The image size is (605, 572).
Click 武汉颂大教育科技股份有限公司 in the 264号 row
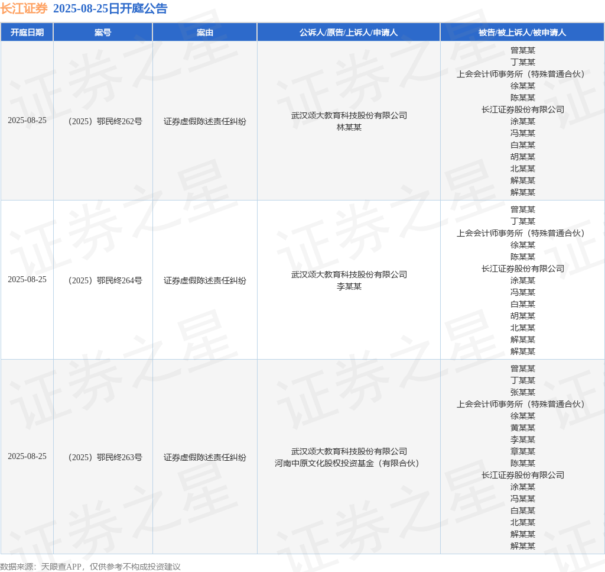[x=349, y=274]
